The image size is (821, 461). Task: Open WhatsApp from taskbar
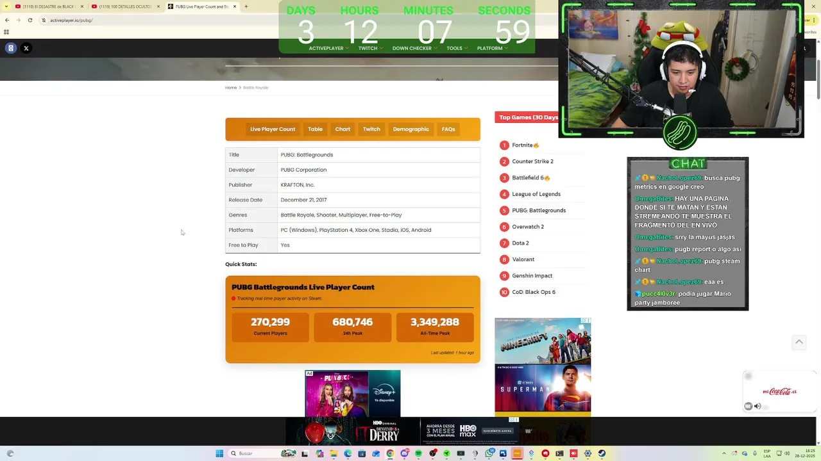[489, 453]
